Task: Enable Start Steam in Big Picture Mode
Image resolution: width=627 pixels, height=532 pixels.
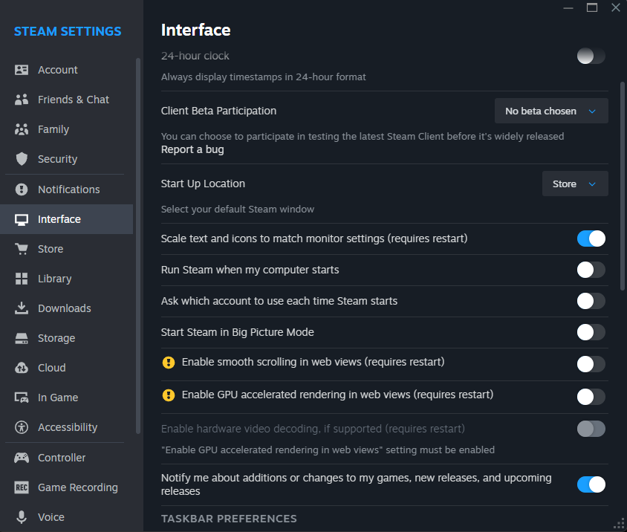Action: [x=591, y=332]
